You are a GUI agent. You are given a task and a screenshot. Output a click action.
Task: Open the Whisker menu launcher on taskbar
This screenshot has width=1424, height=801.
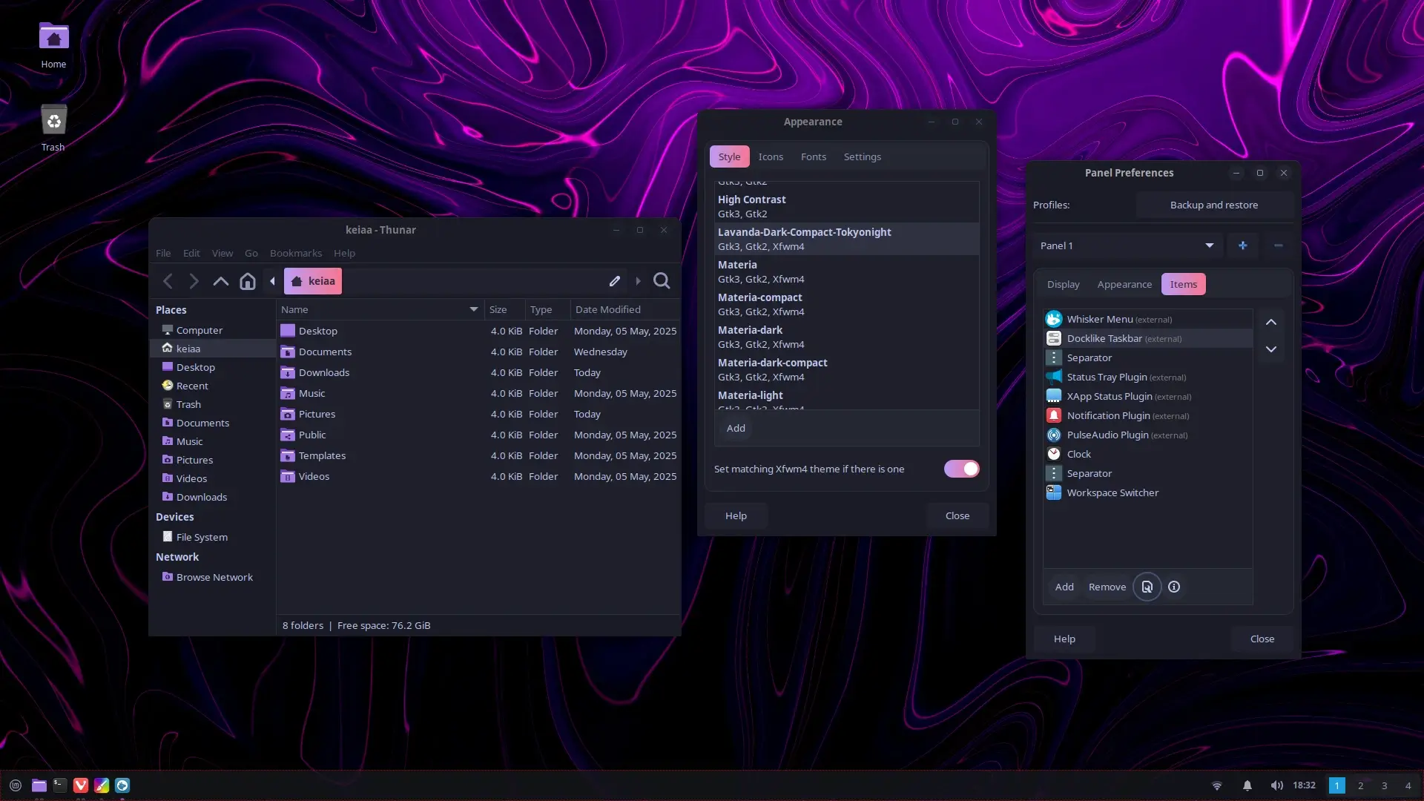click(16, 785)
